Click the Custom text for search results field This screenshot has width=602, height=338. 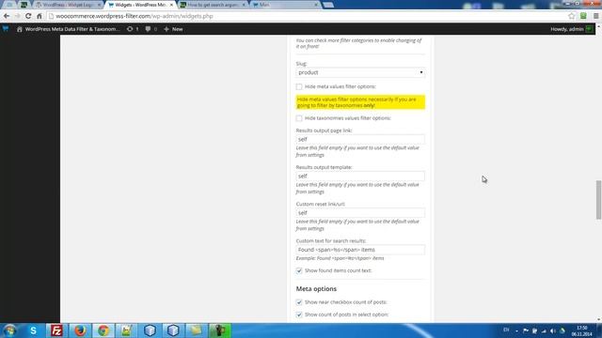pyautogui.click(x=360, y=250)
